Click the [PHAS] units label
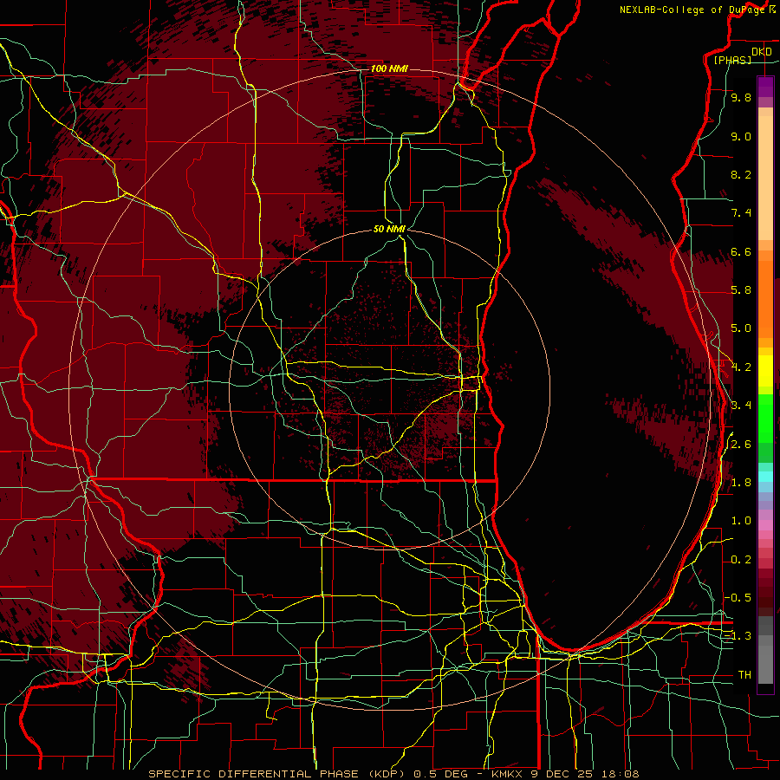This screenshot has width=780, height=780. pos(732,60)
